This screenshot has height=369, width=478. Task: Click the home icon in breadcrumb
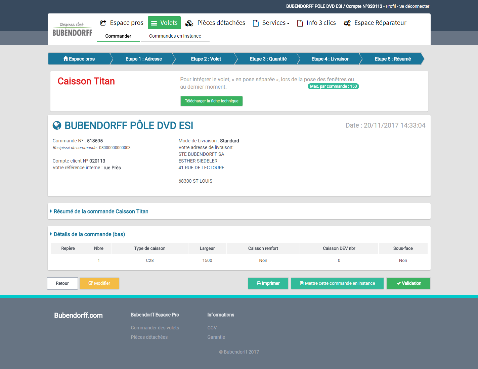point(66,59)
